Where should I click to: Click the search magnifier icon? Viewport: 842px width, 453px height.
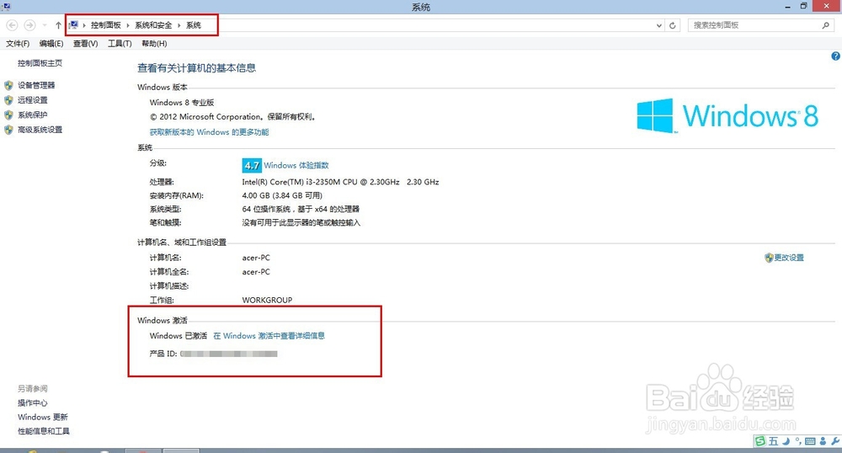pyautogui.click(x=825, y=25)
